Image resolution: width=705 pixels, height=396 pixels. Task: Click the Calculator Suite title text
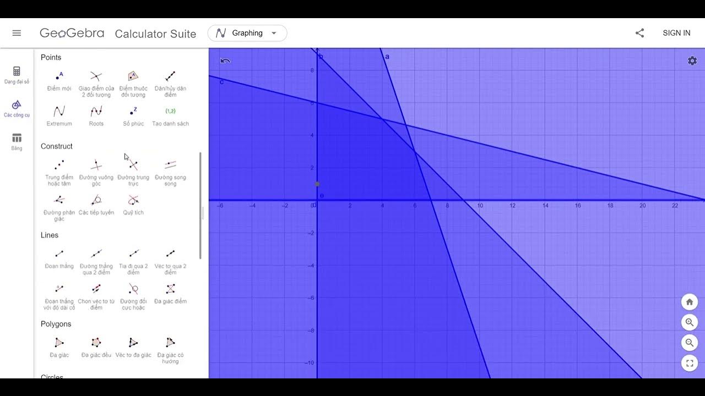coord(155,34)
